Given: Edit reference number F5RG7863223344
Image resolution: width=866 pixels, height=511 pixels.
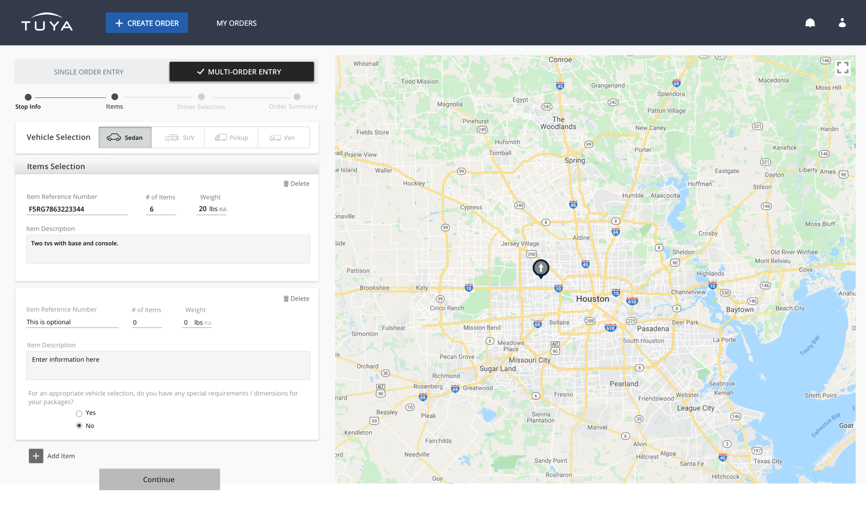Looking at the screenshot, I should pyautogui.click(x=77, y=209).
